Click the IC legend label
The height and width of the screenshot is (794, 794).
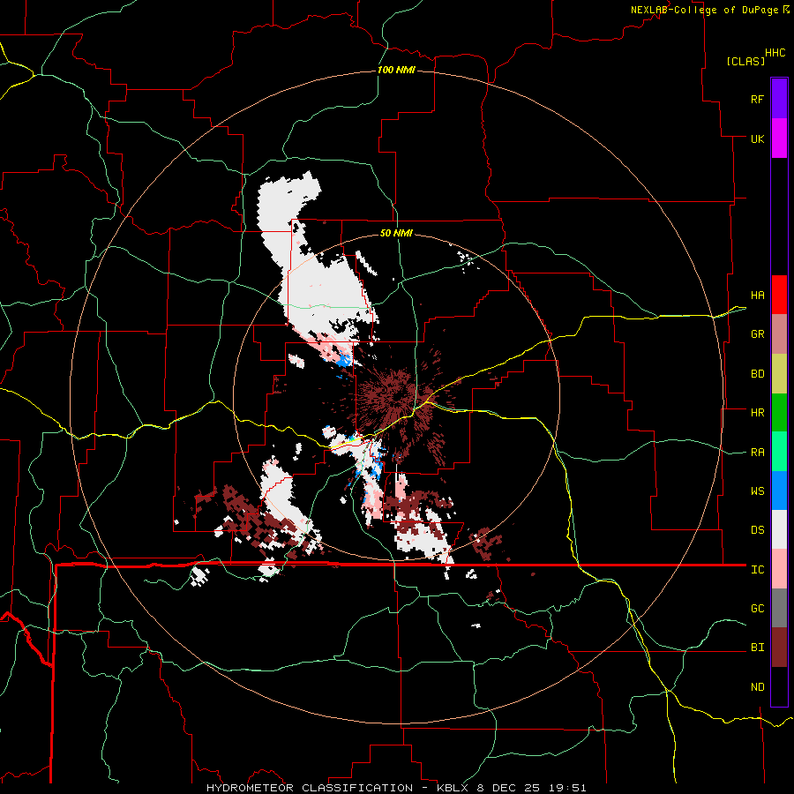click(x=757, y=570)
